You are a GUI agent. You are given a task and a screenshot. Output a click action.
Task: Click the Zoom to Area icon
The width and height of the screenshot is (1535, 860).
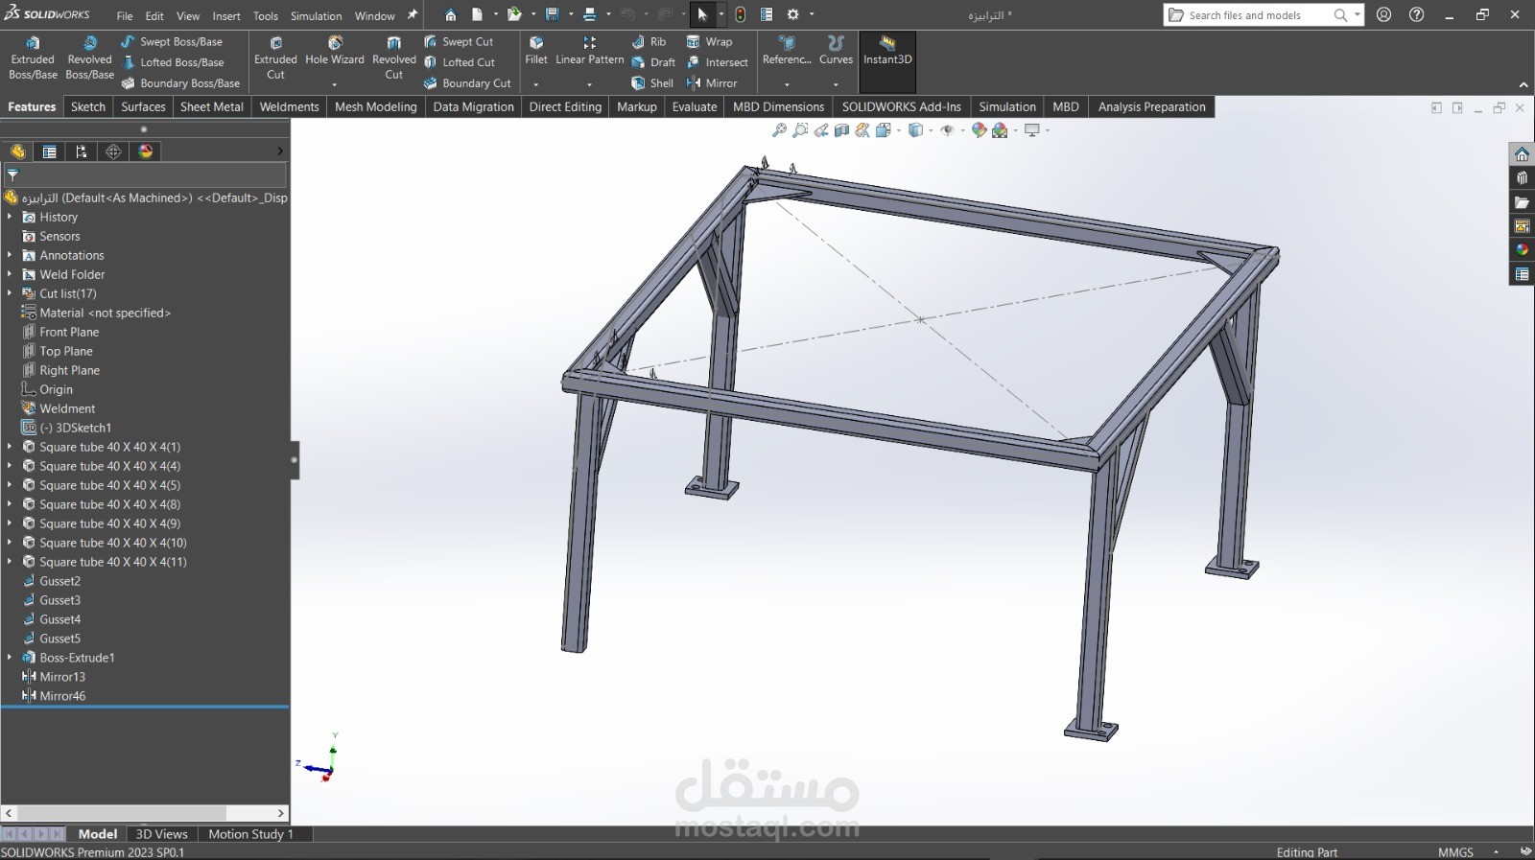800,130
